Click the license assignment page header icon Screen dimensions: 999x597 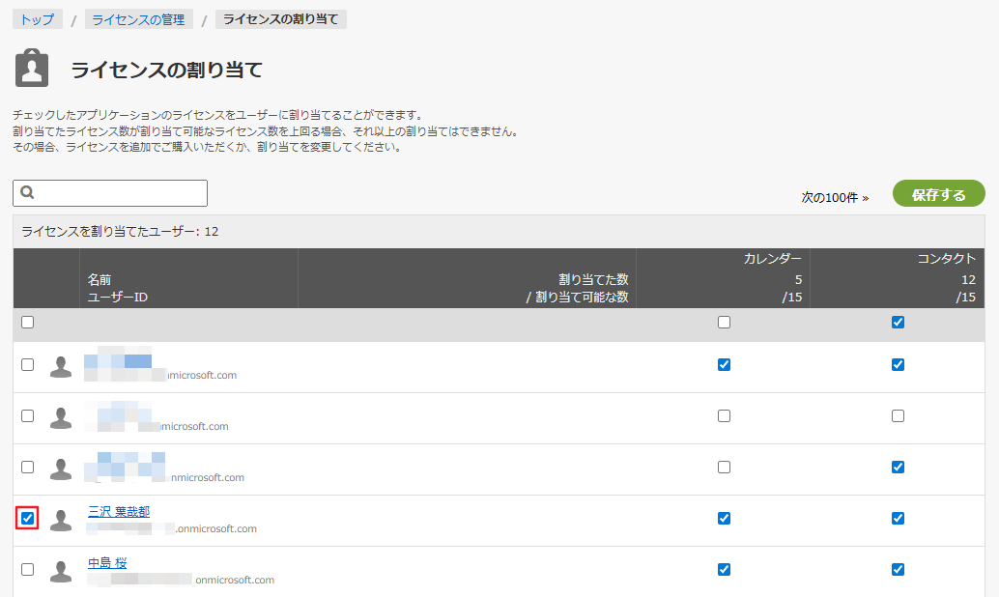click(32, 69)
